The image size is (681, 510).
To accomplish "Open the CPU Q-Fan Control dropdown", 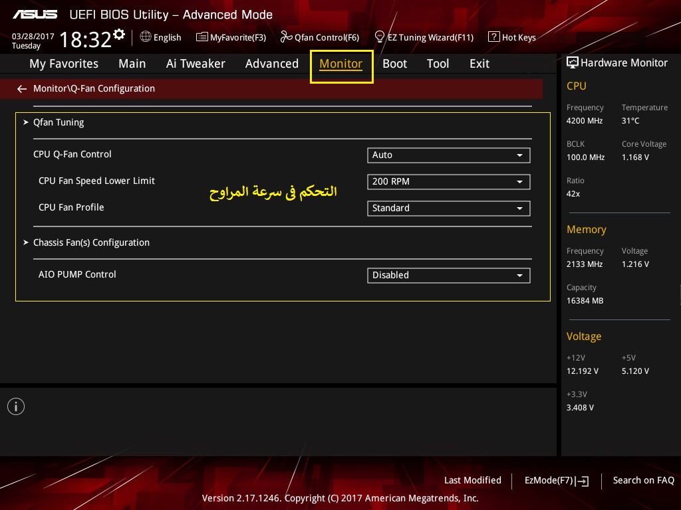I will 449,155.
